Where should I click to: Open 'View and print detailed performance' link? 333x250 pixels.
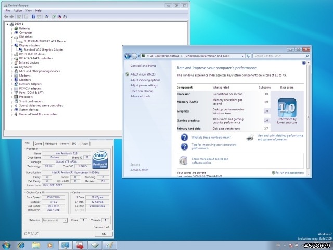click(280, 137)
